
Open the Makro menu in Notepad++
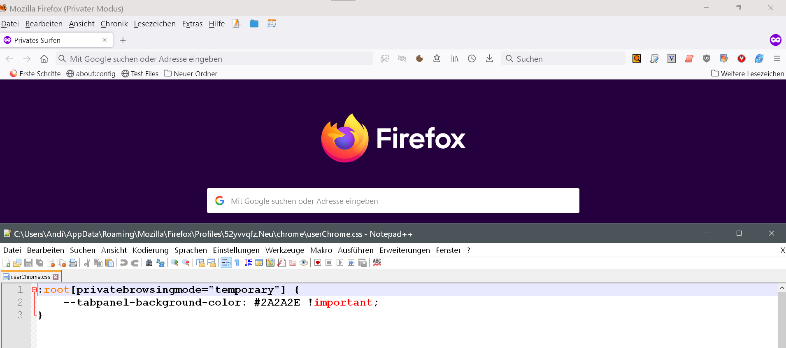click(321, 250)
